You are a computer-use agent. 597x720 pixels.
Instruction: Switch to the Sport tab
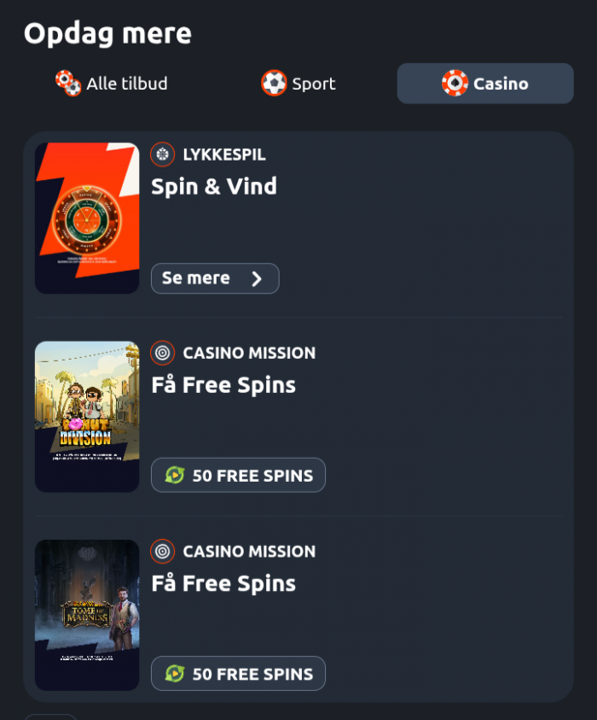298,84
